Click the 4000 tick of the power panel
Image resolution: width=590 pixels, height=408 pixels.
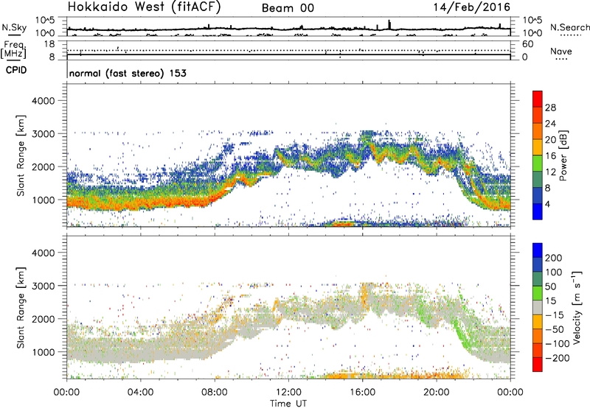coord(43,101)
